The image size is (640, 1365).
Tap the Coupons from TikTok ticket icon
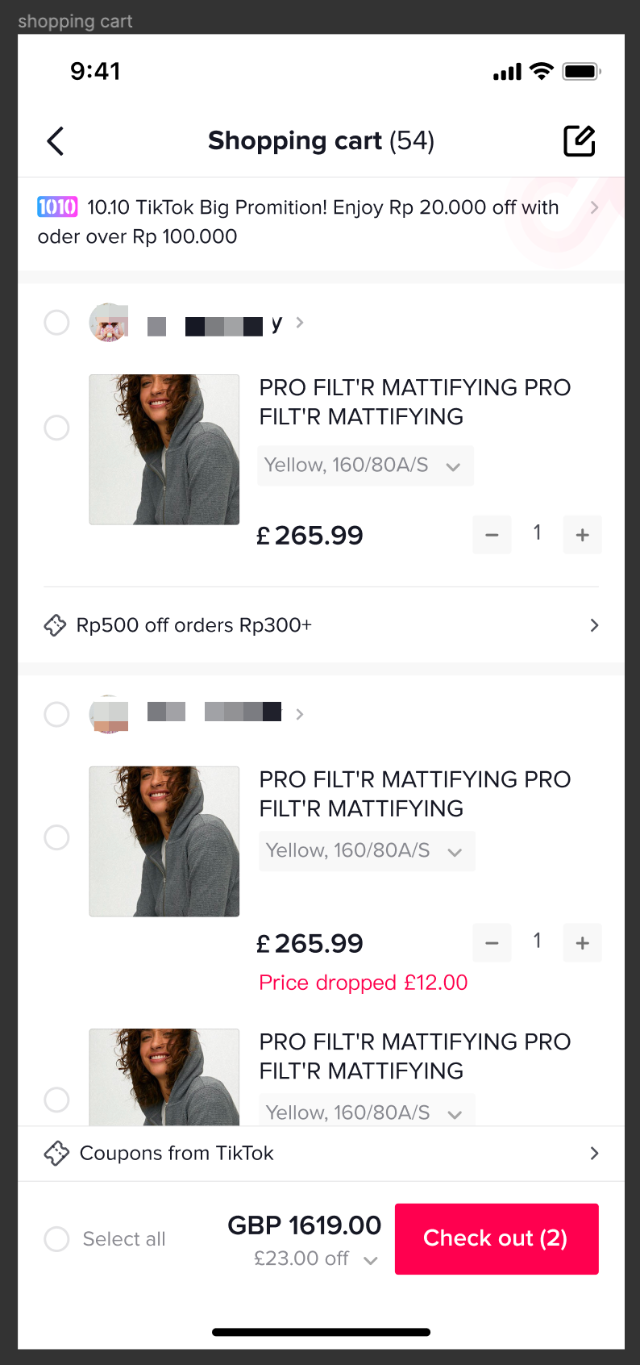(56, 1154)
